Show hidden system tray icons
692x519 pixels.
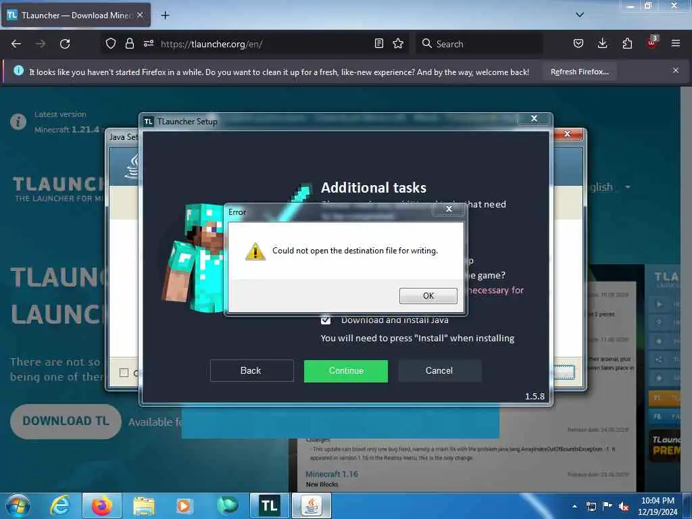(574, 506)
